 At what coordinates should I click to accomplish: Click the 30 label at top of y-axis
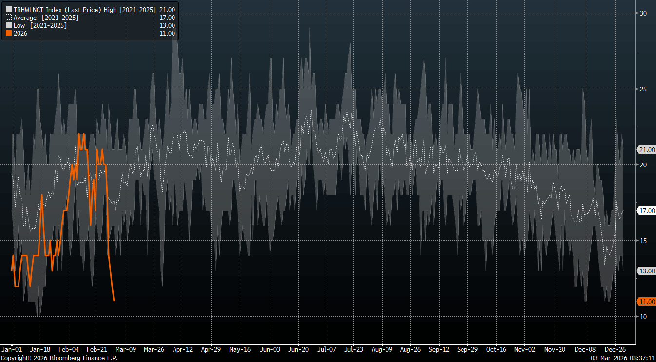point(643,13)
